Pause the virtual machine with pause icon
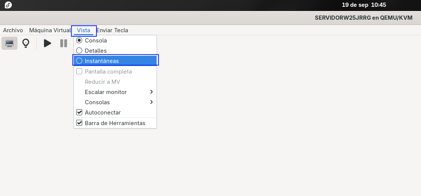421x196 pixels. click(64, 43)
